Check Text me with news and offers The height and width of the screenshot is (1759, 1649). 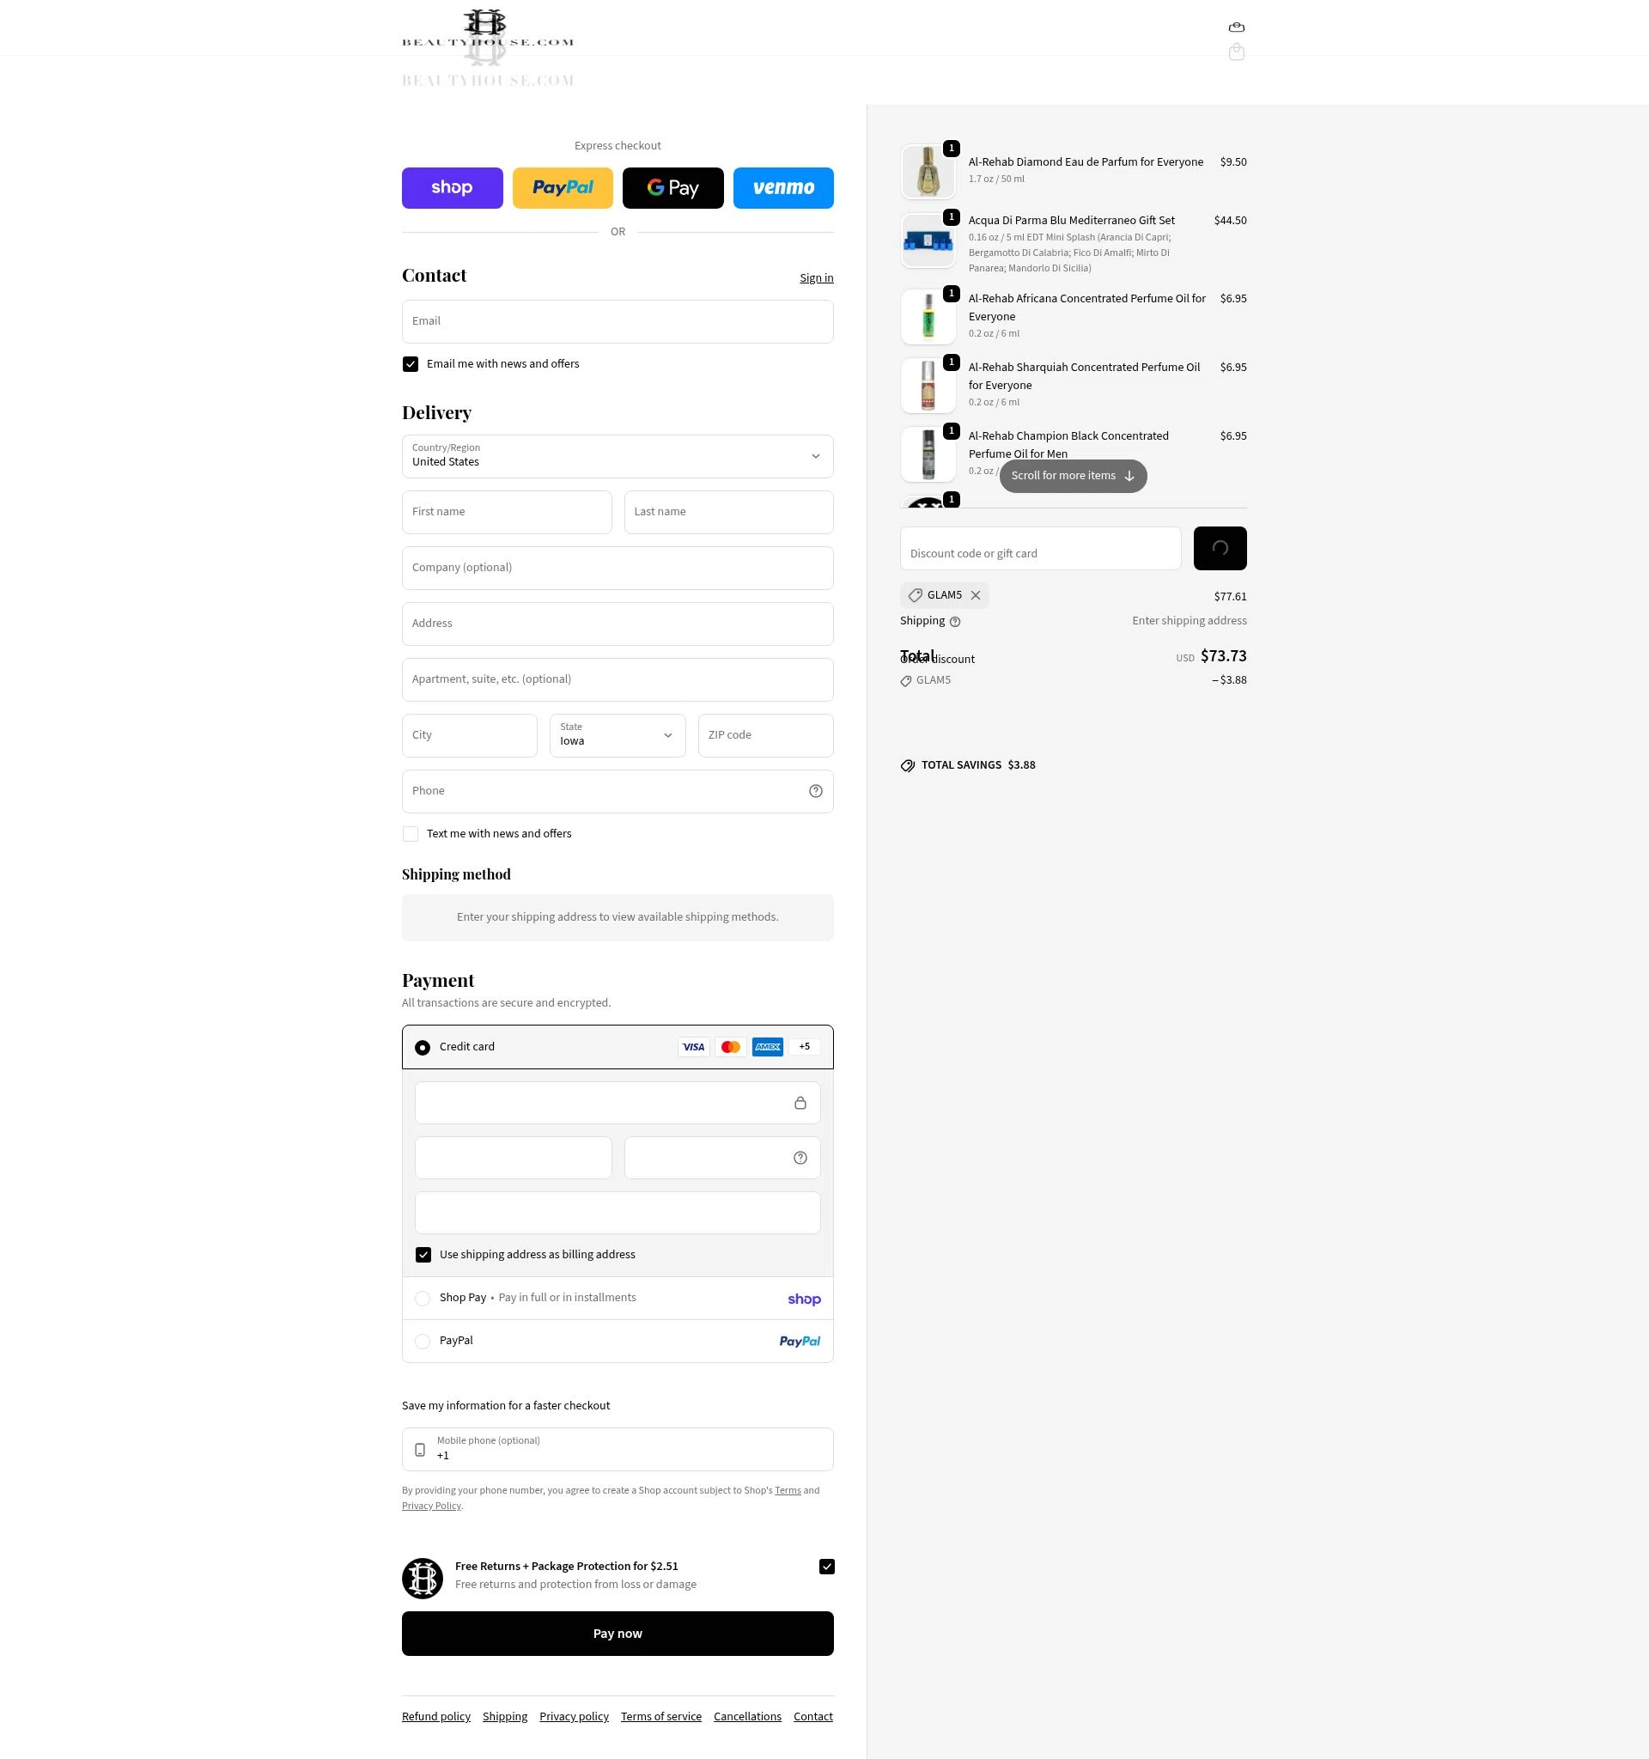click(411, 834)
